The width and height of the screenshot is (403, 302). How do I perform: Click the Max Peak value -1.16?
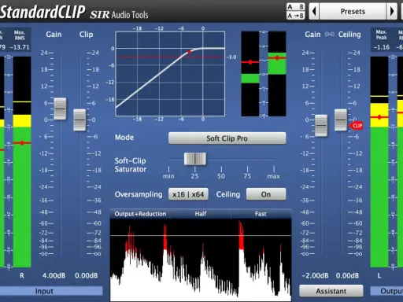tap(382, 47)
